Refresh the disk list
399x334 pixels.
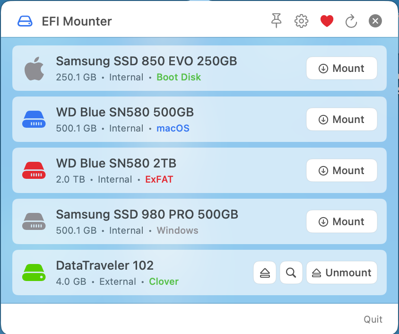coord(351,21)
